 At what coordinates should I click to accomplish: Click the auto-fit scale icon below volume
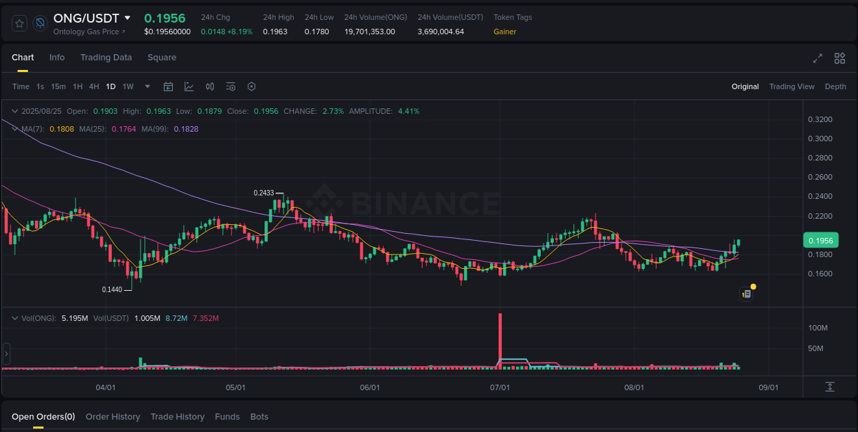(829, 387)
